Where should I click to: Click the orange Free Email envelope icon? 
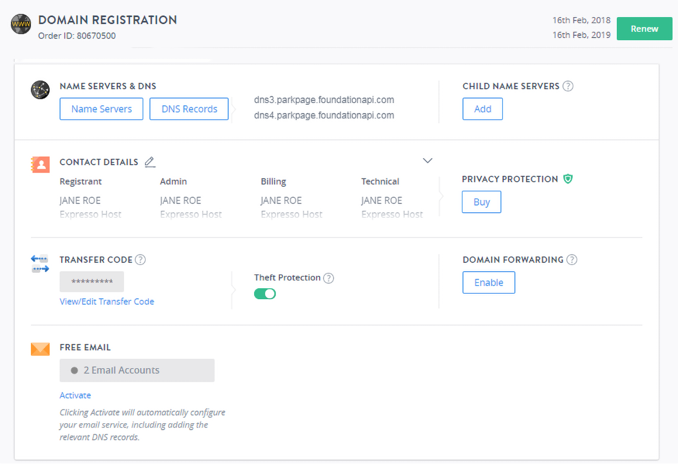40,349
